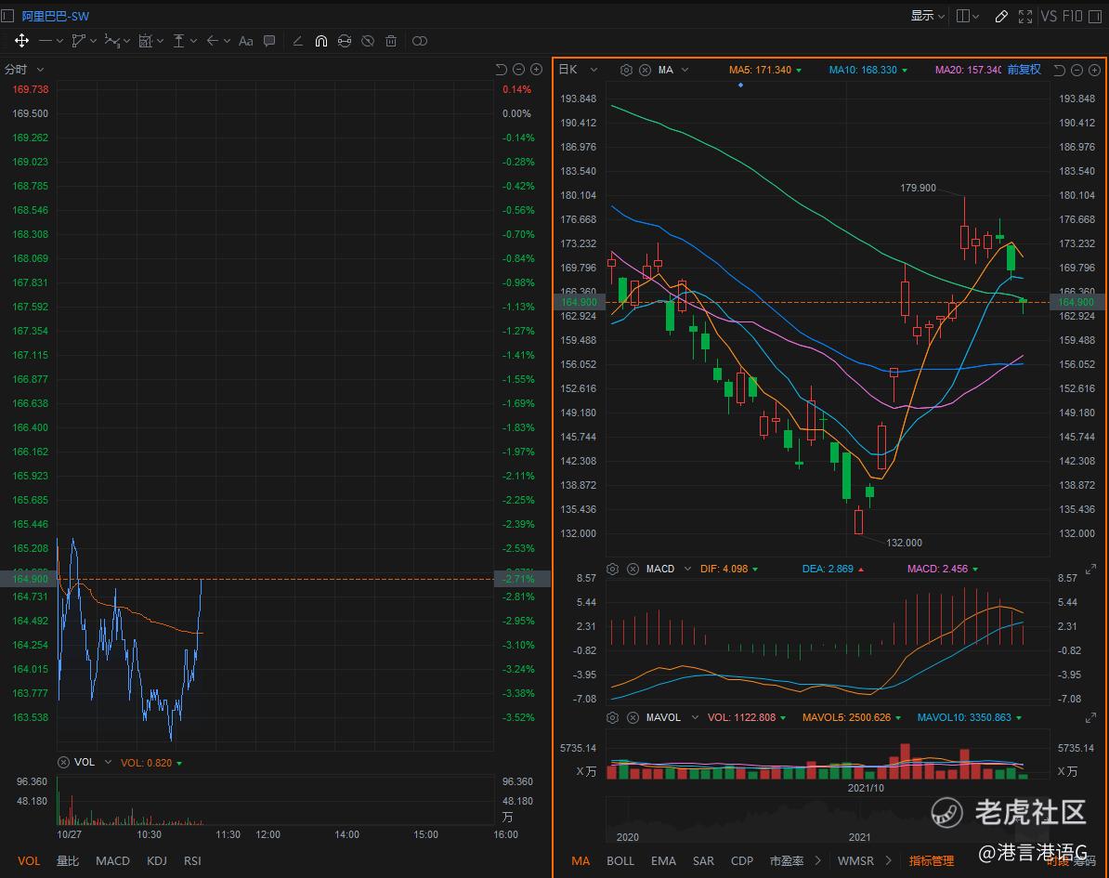Toggle the magnet snap tool
1109x878 pixels.
[x=321, y=41]
